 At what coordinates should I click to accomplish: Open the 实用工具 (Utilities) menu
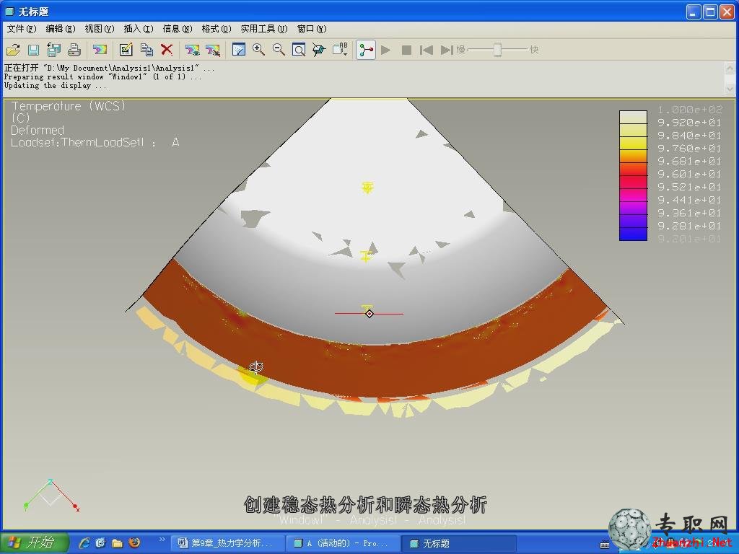tap(264, 29)
